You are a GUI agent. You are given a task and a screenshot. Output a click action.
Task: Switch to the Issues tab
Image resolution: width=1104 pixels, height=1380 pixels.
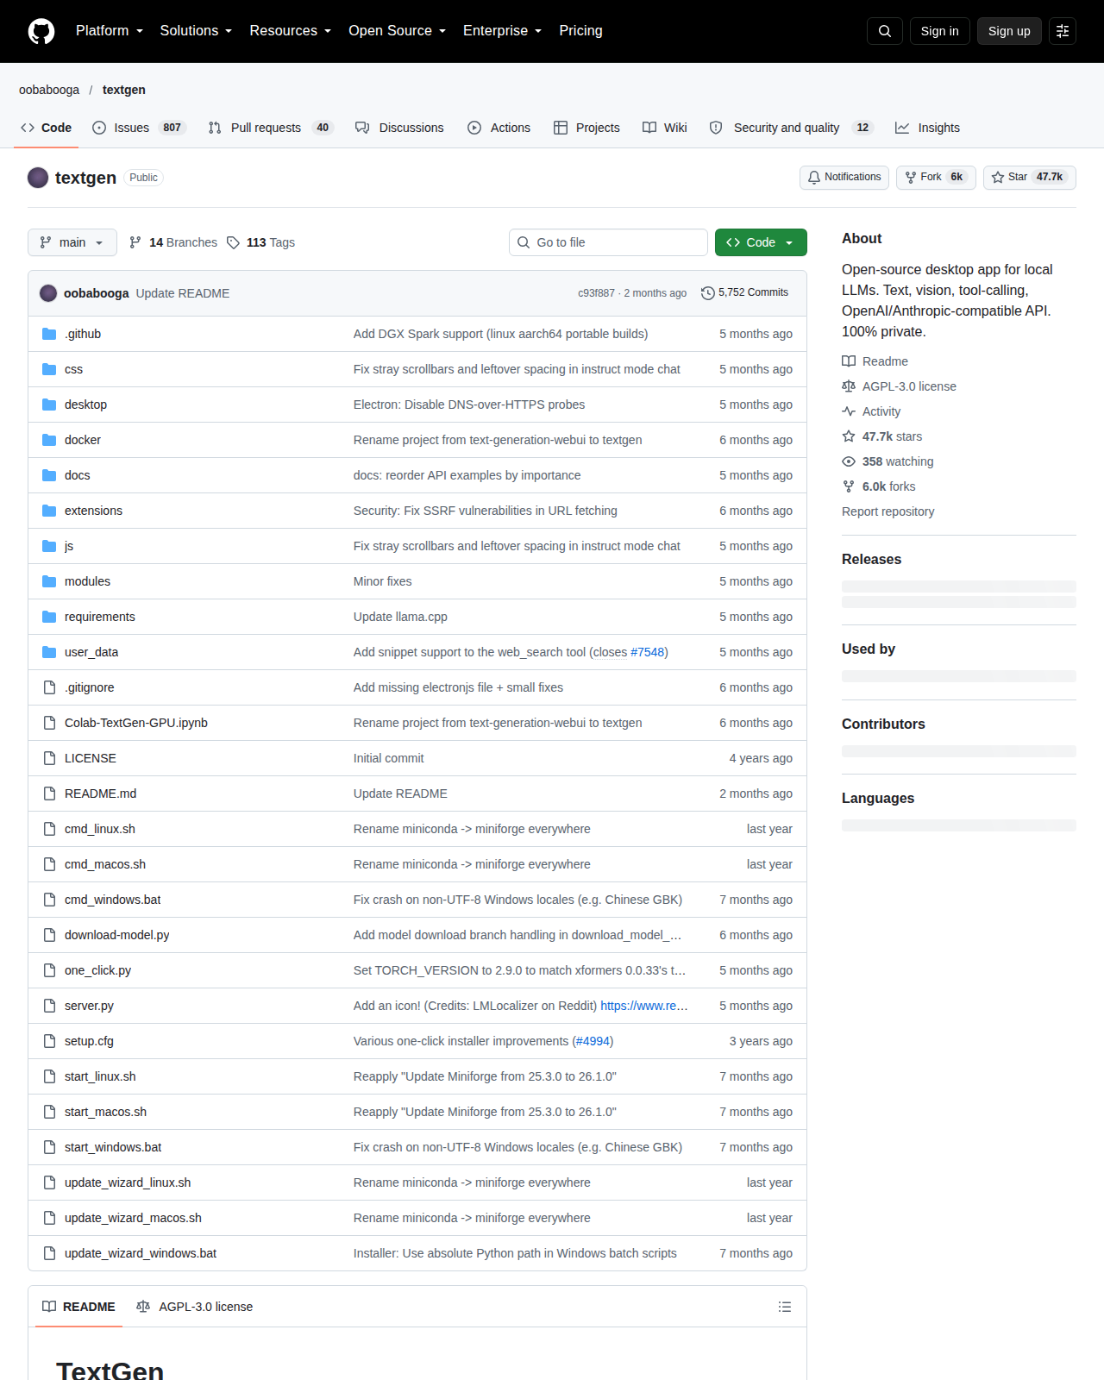[x=138, y=128]
